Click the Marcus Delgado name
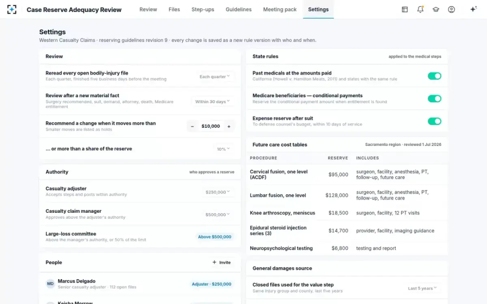The image size is (487, 304). click(x=77, y=281)
